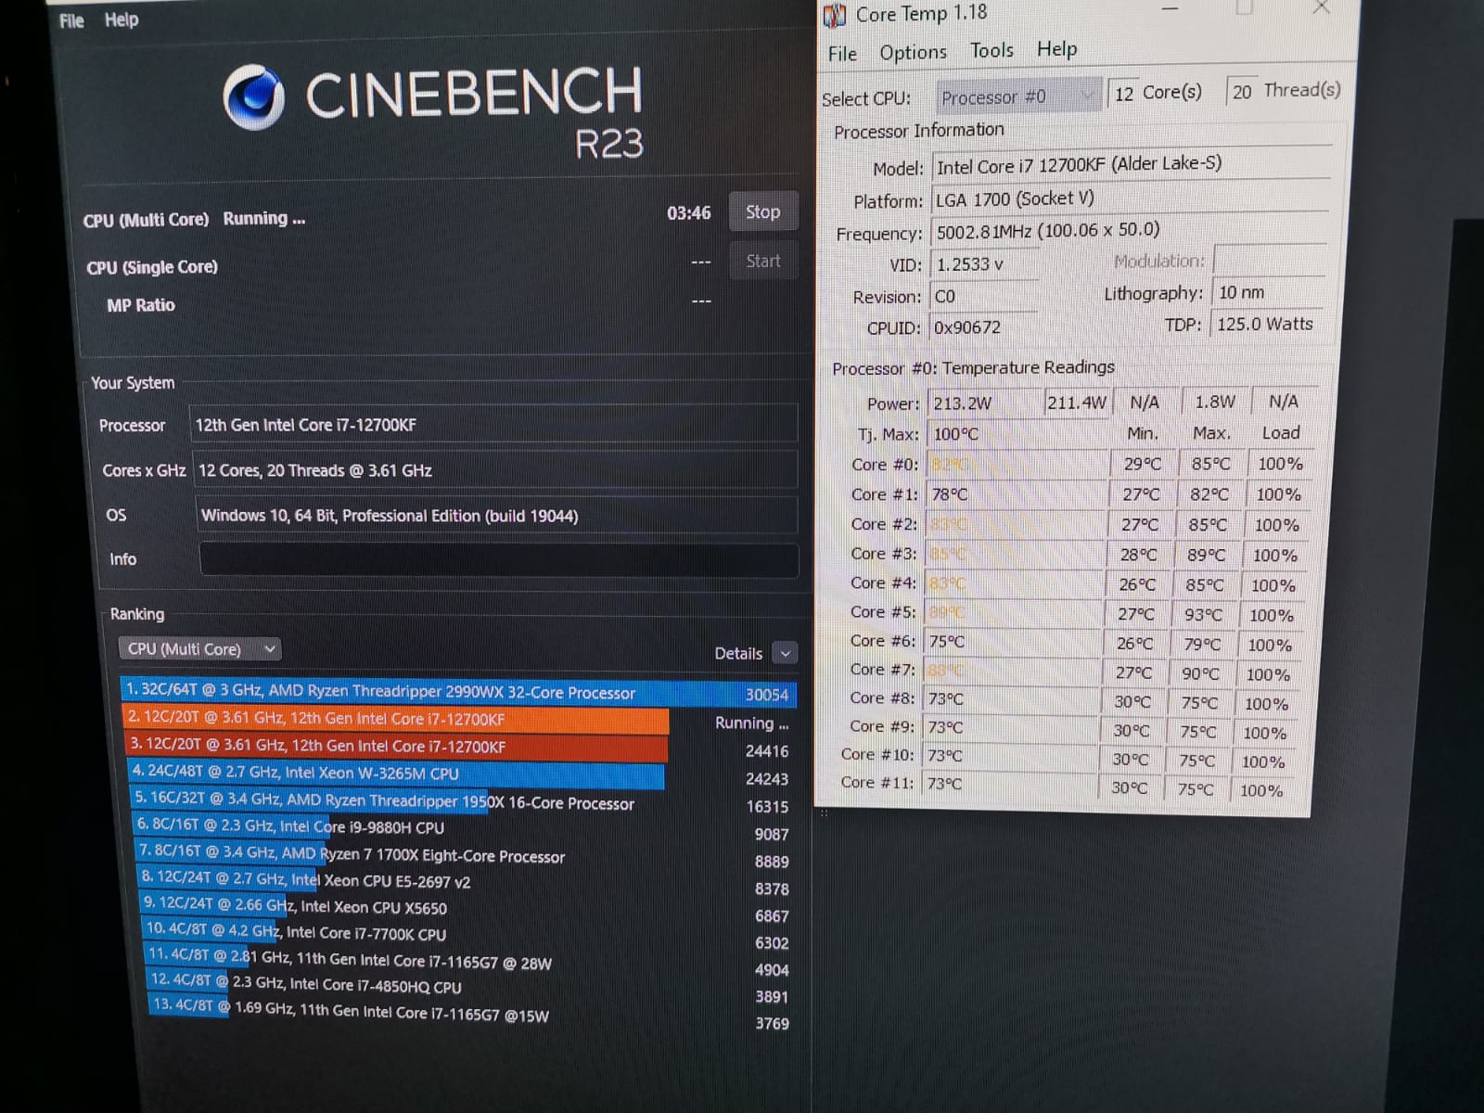Click the MP Ratio label
1484x1113 pixels.
click(140, 305)
